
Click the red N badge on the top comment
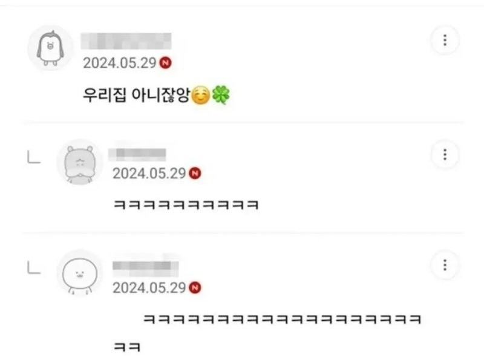(x=165, y=63)
